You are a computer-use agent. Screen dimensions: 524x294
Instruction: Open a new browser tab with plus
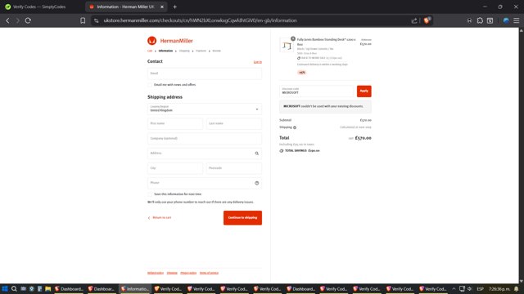coord(174,7)
